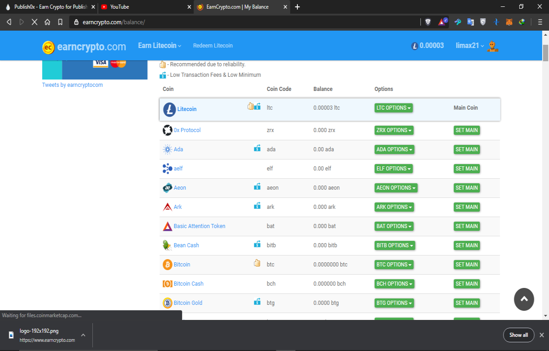The height and width of the screenshot is (351, 549).
Task: Open the earncrypto.com logo
Action: pos(84,47)
